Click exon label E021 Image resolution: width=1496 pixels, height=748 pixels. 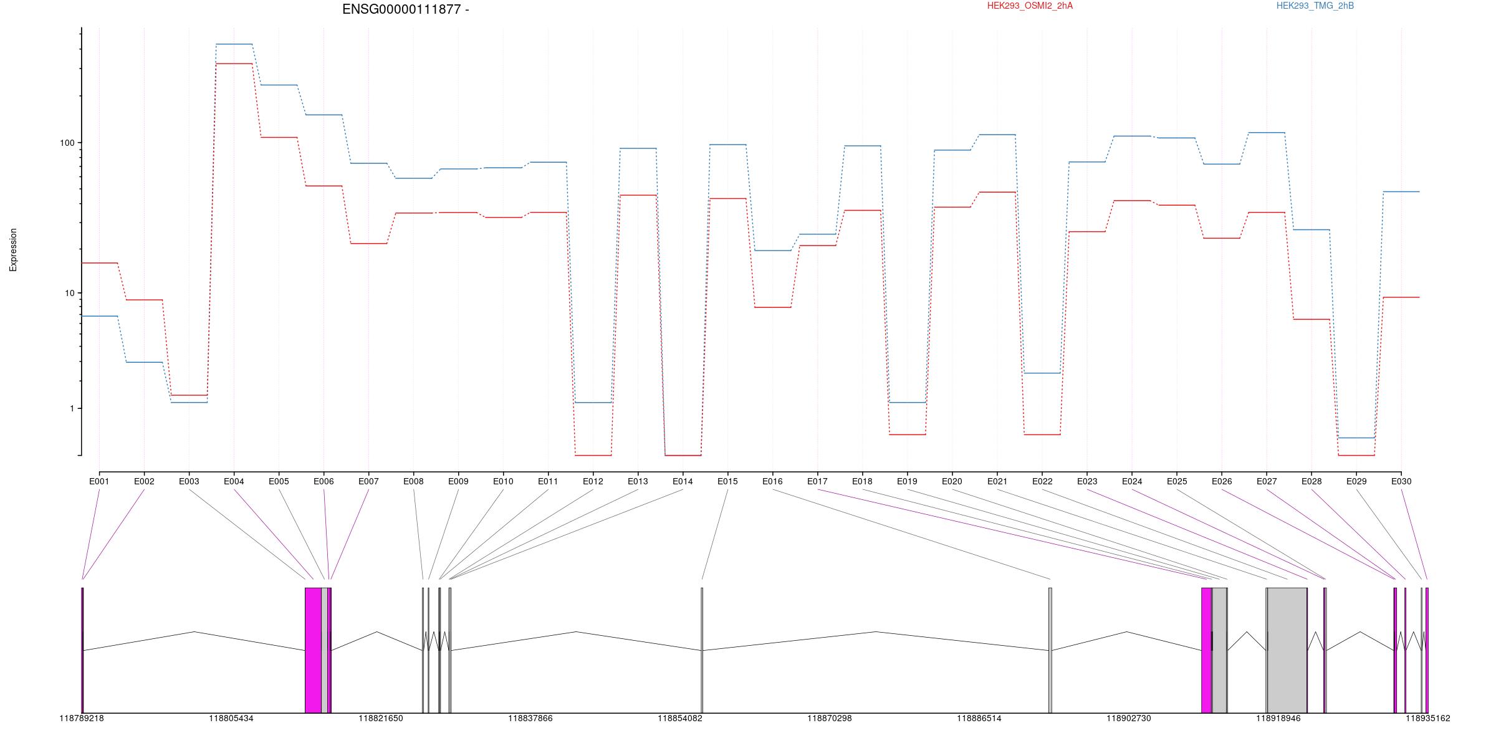tap(997, 481)
